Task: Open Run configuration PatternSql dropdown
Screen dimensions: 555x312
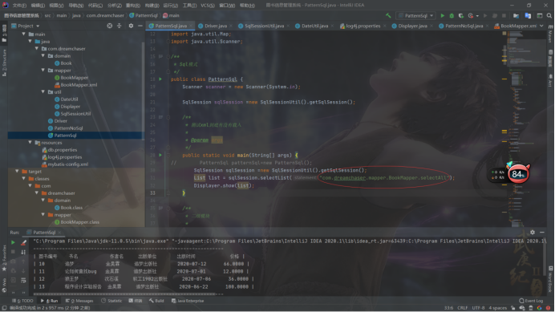Action: coord(416,15)
